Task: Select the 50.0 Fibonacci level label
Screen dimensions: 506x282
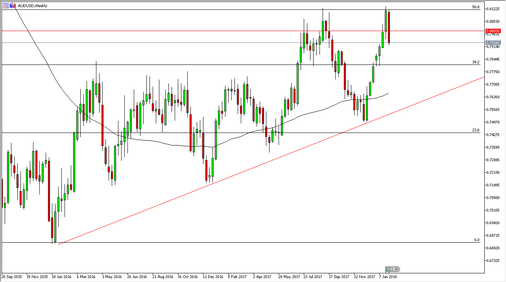Action: [x=476, y=7]
